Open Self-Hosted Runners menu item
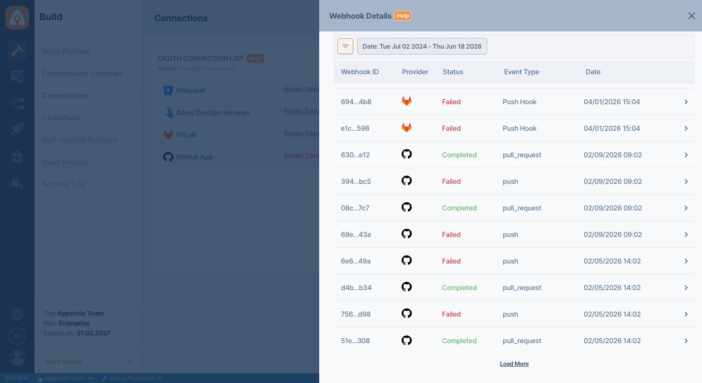Viewport: 702px width, 383px height. [79, 140]
